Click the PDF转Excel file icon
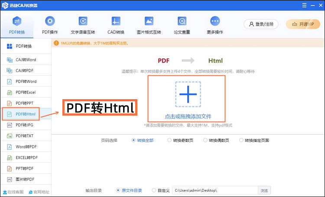Image resolution: width=325 pixels, height=197 pixels. point(10,92)
